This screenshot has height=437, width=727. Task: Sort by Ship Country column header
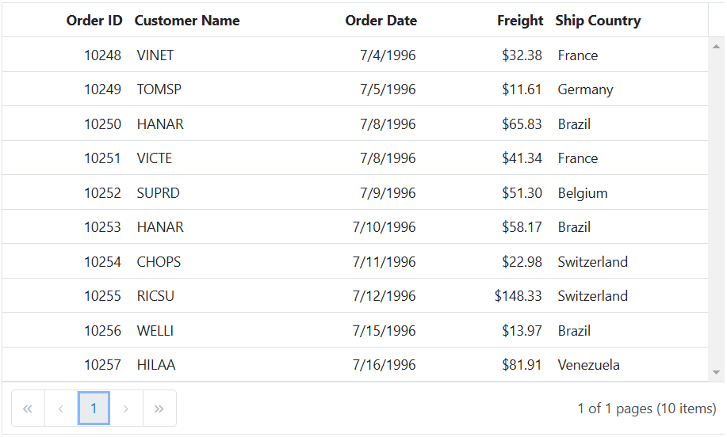click(598, 21)
